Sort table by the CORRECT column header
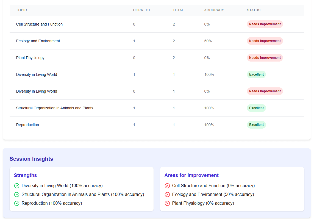The image size is (314, 219). (x=142, y=10)
